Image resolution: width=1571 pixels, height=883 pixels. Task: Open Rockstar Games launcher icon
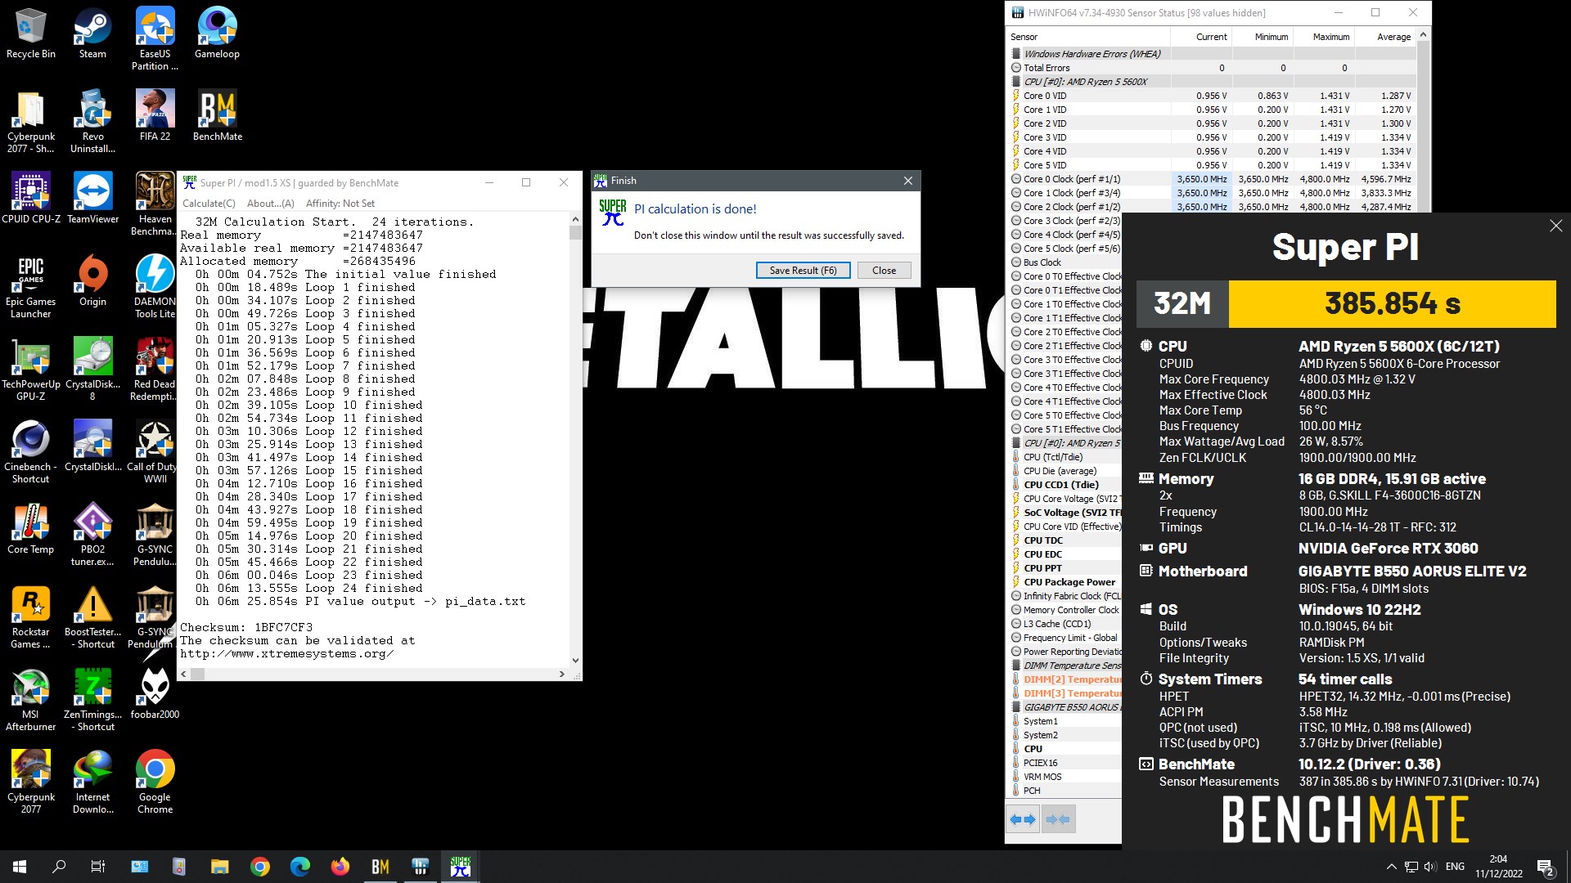pyautogui.click(x=31, y=617)
